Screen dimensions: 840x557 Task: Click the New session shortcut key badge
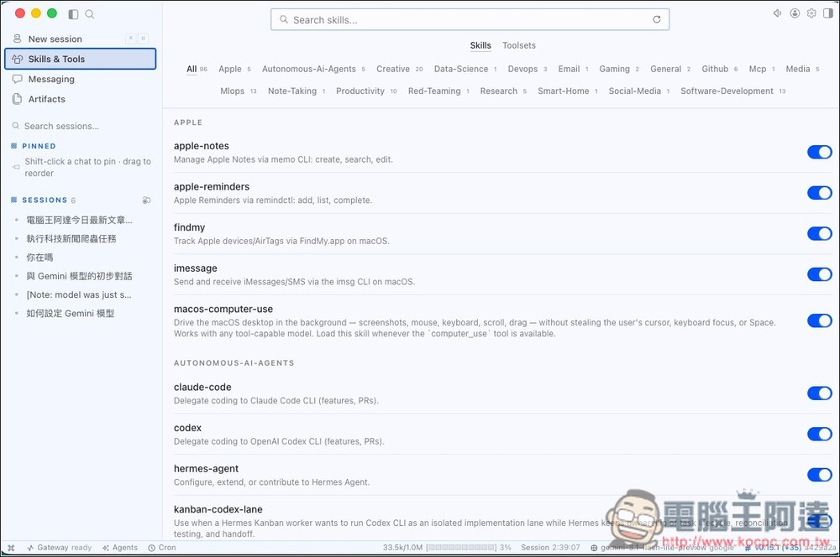click(137, 39)
